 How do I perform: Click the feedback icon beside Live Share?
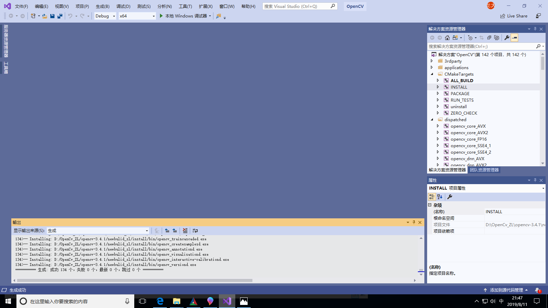[x=538, y=16]
